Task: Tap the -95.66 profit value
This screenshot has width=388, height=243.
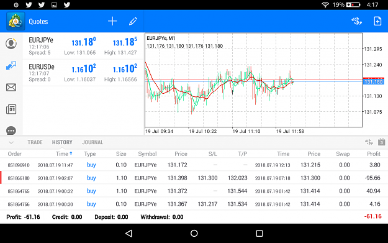Action: pyautogui.click(x=372, y=178)
